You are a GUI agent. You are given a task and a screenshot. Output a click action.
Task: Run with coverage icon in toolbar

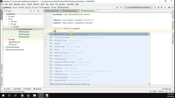click(162, 7)
